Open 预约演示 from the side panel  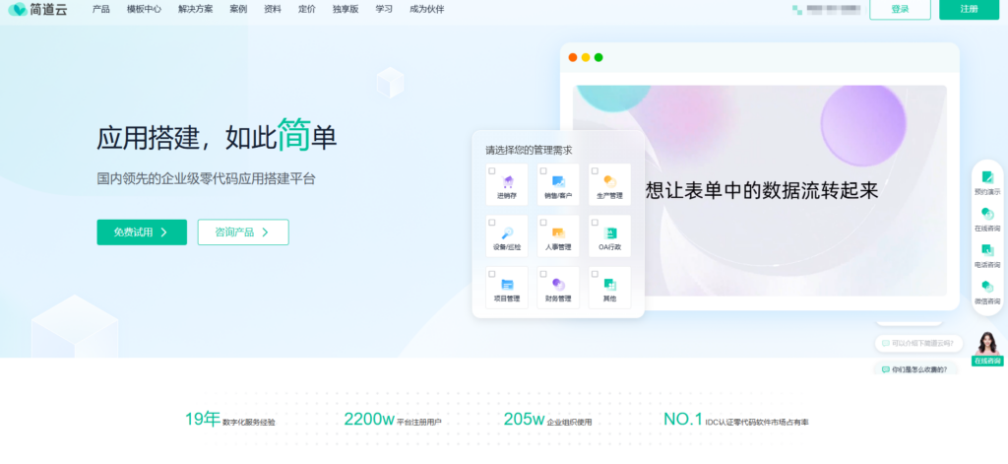986,178
